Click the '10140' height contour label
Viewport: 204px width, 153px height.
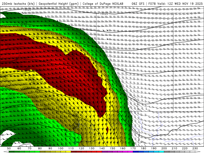[x=35, y=37]
